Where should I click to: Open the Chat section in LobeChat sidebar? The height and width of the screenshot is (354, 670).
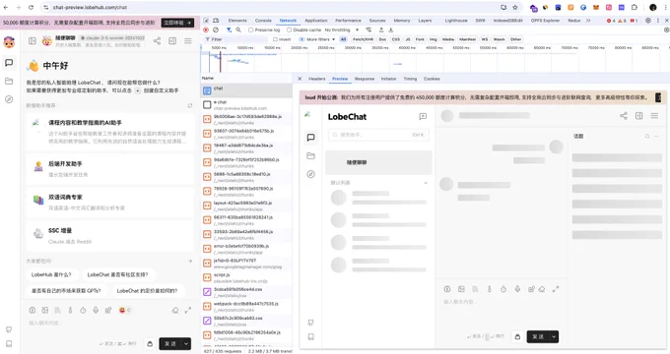(x=9, y=63)
